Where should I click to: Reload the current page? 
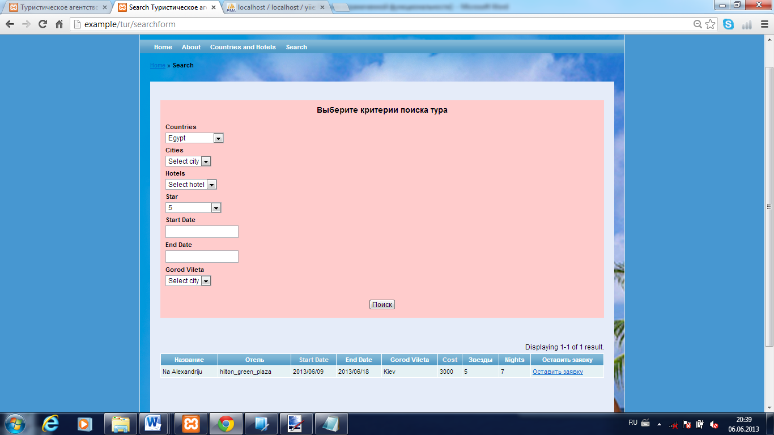click(42, 24)
